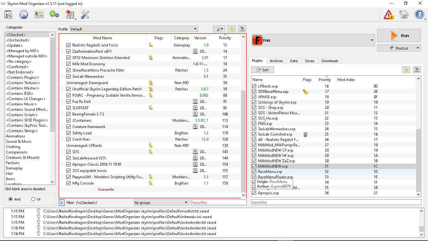Select <Conflicted> in Categories list
Screen dimensions: 428x241
17,67
